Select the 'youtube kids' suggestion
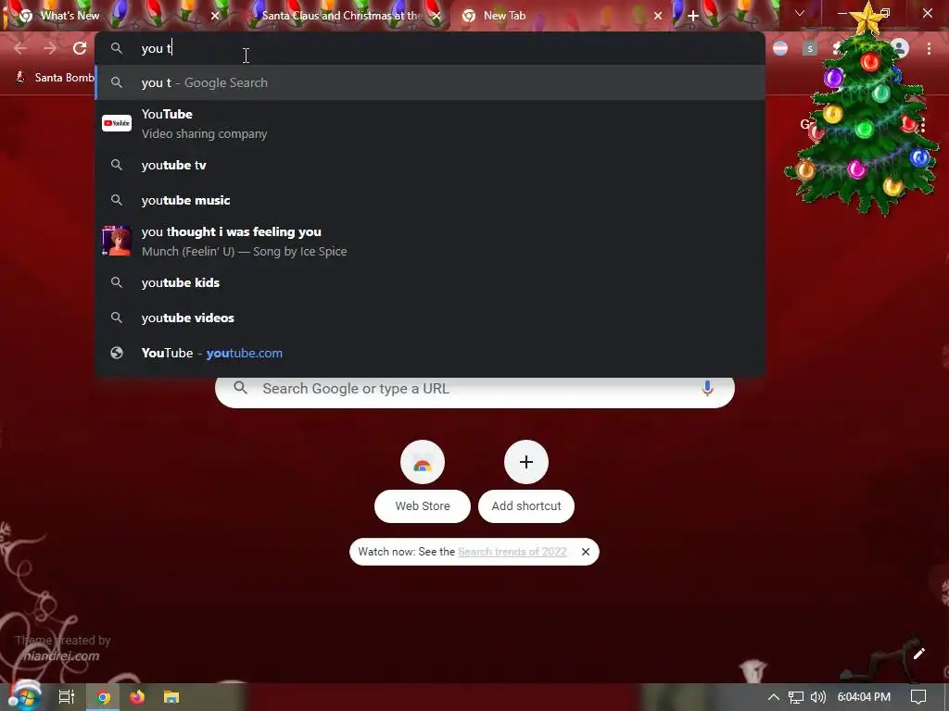The width and height of the screenshot is (949, 711). coord(430,282)
